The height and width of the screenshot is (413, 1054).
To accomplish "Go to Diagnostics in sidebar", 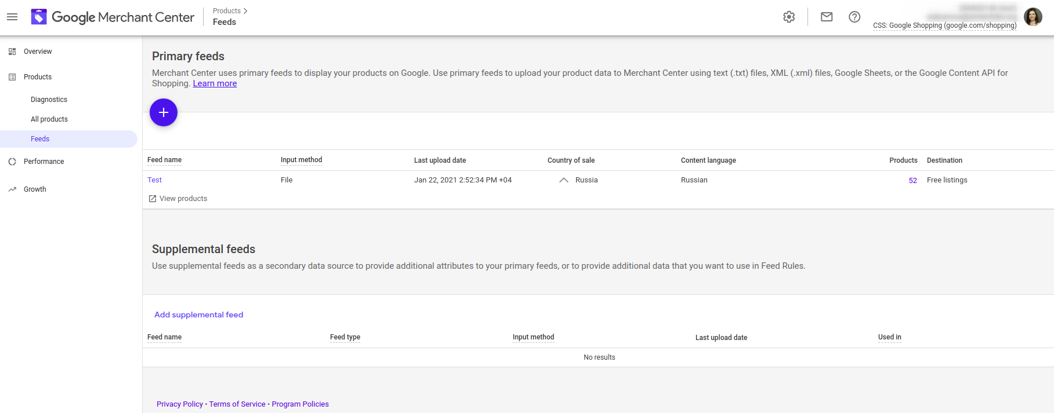I will pos(49,100).
